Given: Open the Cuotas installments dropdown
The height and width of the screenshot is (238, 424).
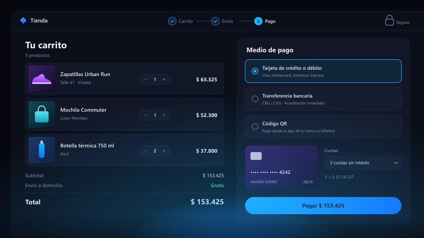Looking at the screenshot, I should pyautogui.click(x=363, y=163).
